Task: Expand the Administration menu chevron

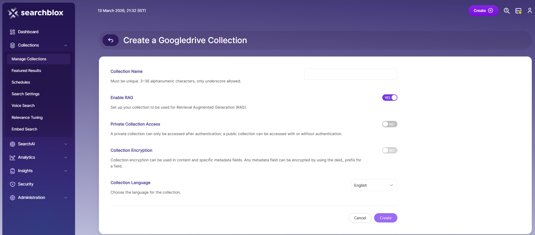Action: (x=66, y=198)
